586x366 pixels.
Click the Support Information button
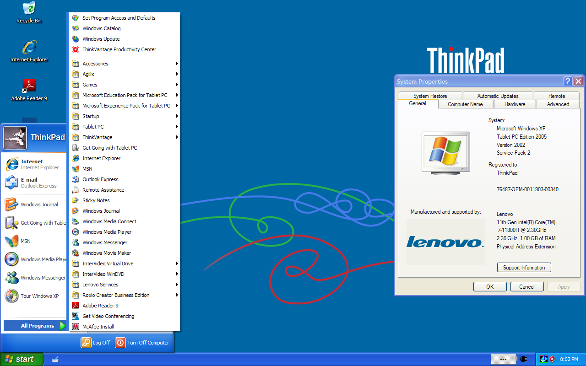coord(524,268)
